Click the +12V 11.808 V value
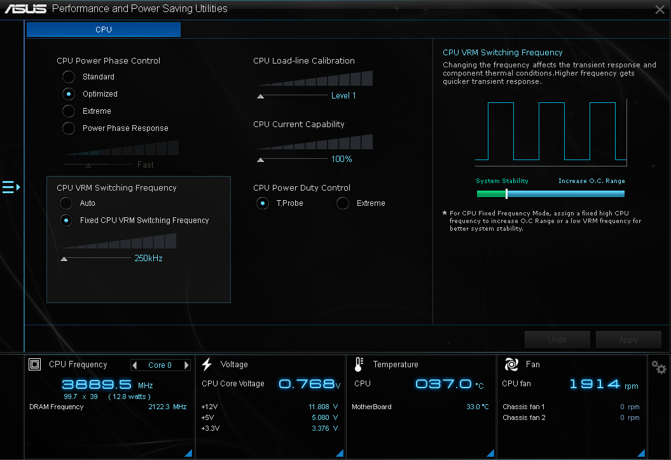 pos(323,407)
